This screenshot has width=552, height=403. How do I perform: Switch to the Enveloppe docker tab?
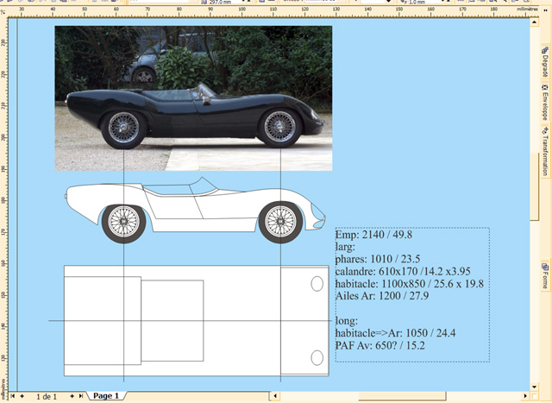point(545,103)
